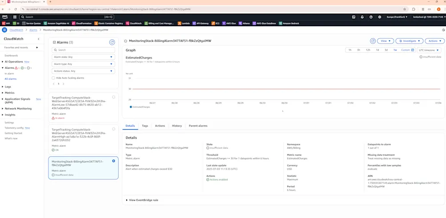Set graph range to 1w

395,50
